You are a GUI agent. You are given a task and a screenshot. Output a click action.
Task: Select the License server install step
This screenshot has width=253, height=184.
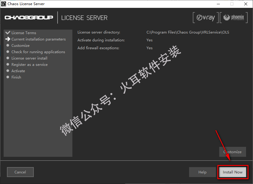[x=29, y=58]
